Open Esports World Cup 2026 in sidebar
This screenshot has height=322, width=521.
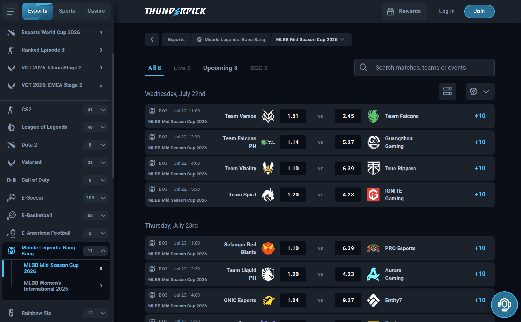56,32
